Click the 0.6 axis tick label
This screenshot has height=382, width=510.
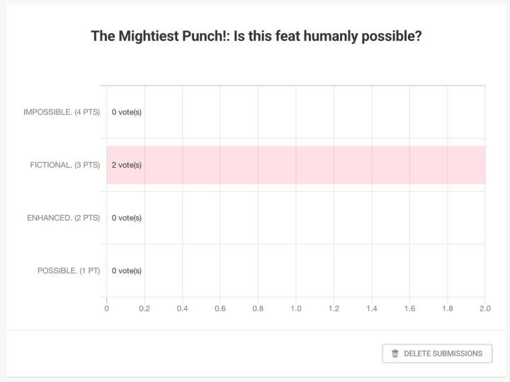click(220, 308)
